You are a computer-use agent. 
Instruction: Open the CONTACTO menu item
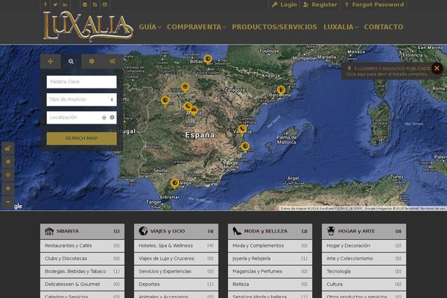tap(384, 27)
